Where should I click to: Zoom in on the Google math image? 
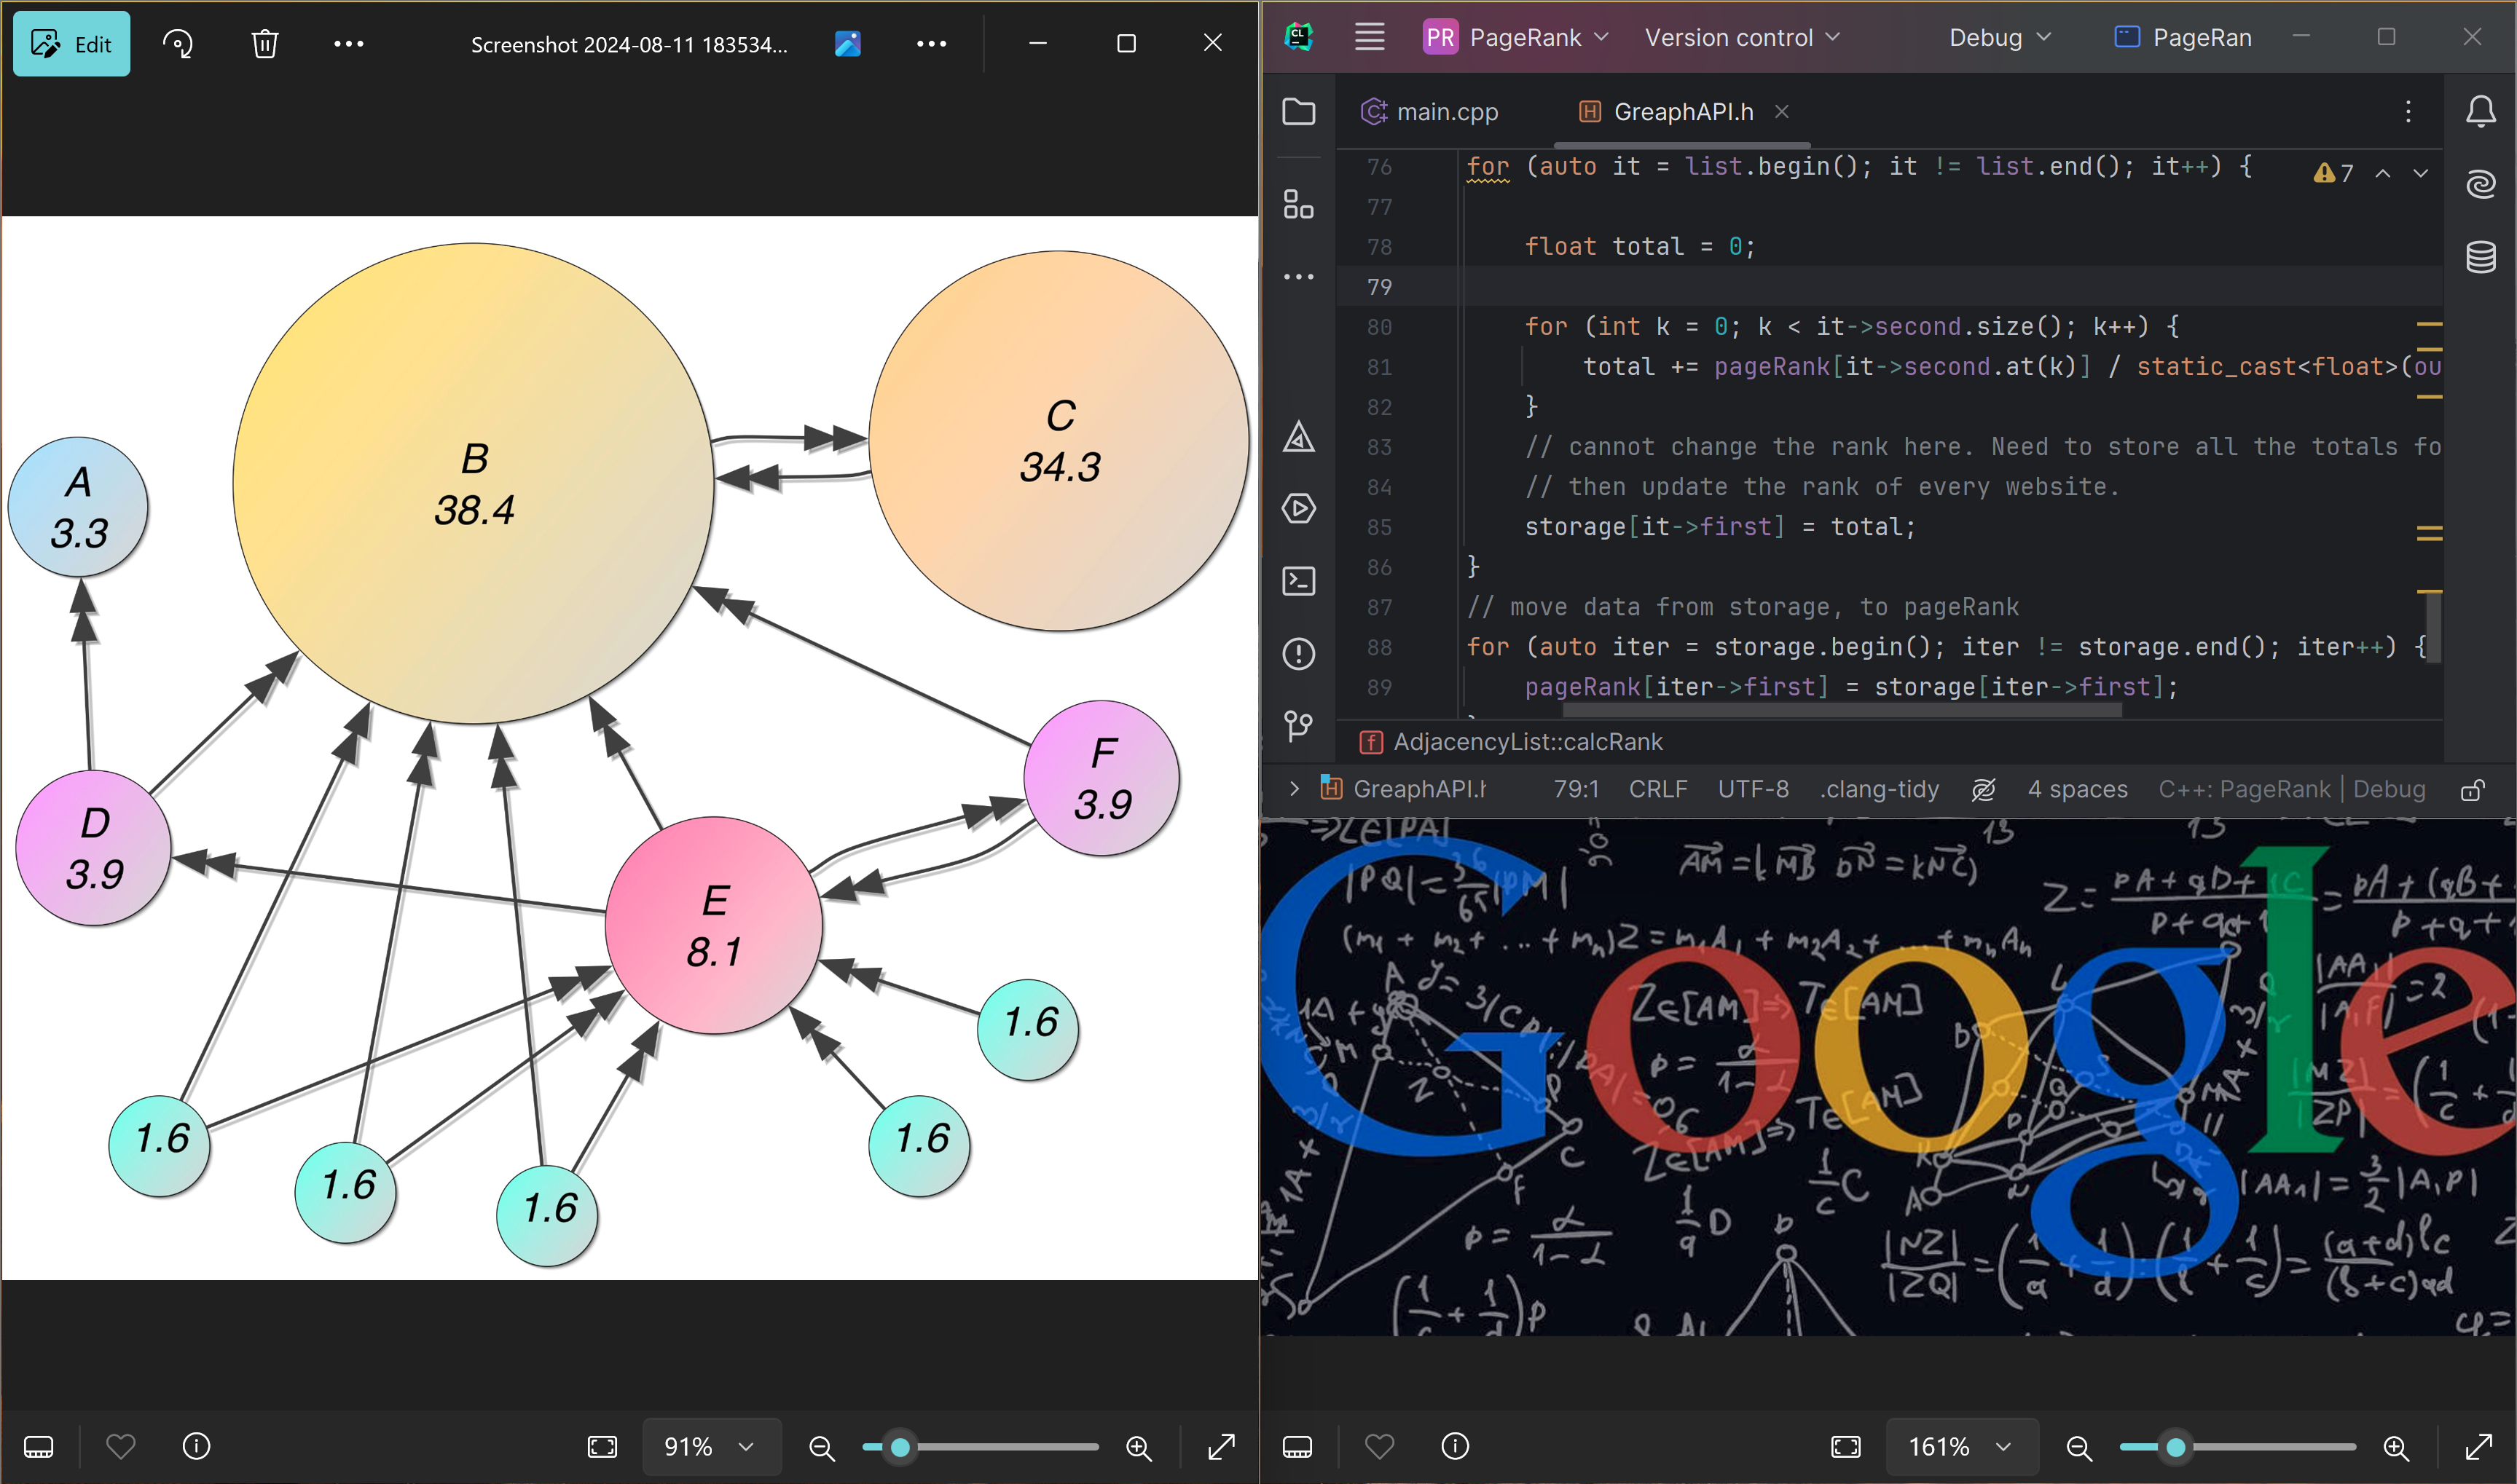pos(2396,1447)
